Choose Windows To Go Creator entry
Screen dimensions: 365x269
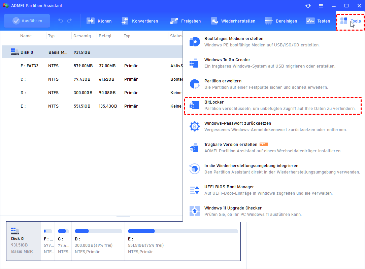[273, 63]
